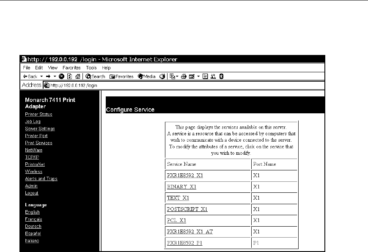This screenshot has width=368, height=252.
Task: Open the Printer Status link
Action: pos(38,114)
